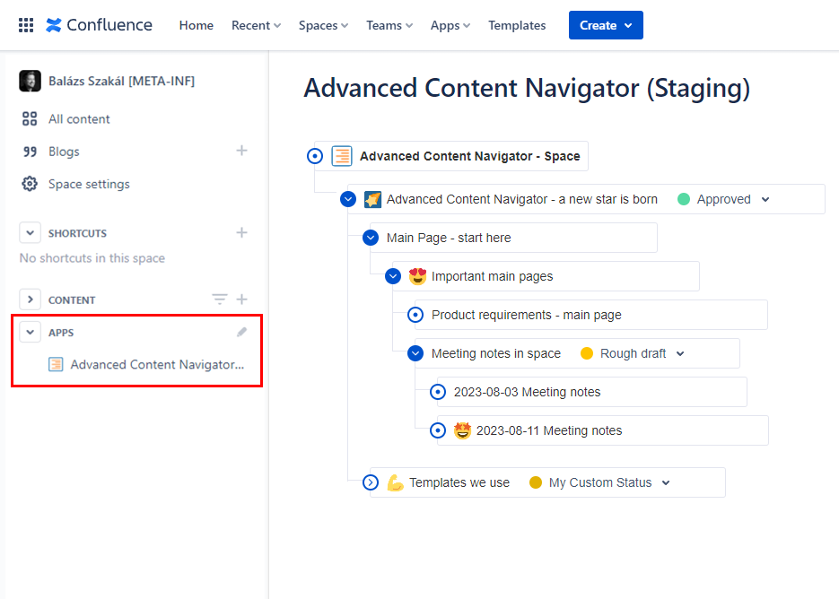Collapse 'a new star is born' node

(348, 199)
